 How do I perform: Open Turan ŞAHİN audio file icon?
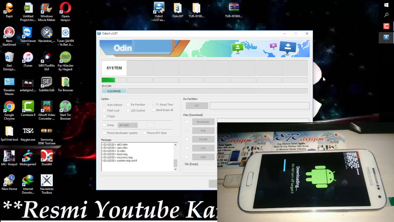[x=65, y=37]
